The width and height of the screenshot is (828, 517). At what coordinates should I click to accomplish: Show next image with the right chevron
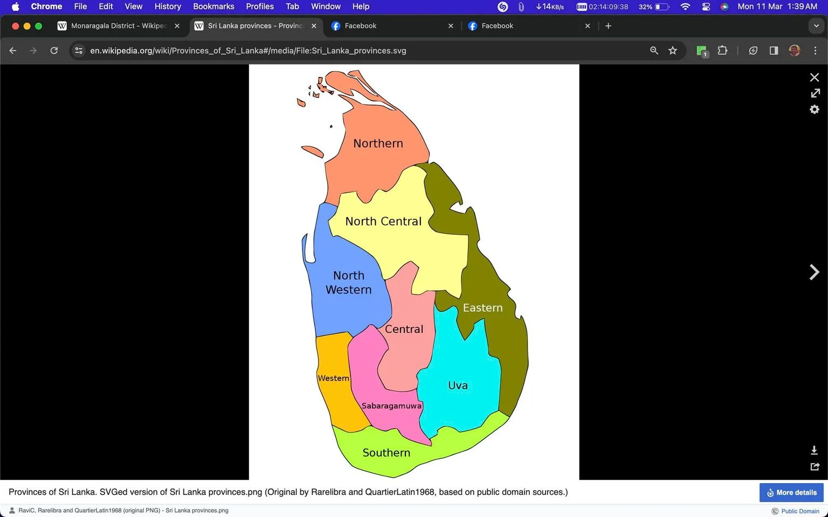click(x=814, y=272)
